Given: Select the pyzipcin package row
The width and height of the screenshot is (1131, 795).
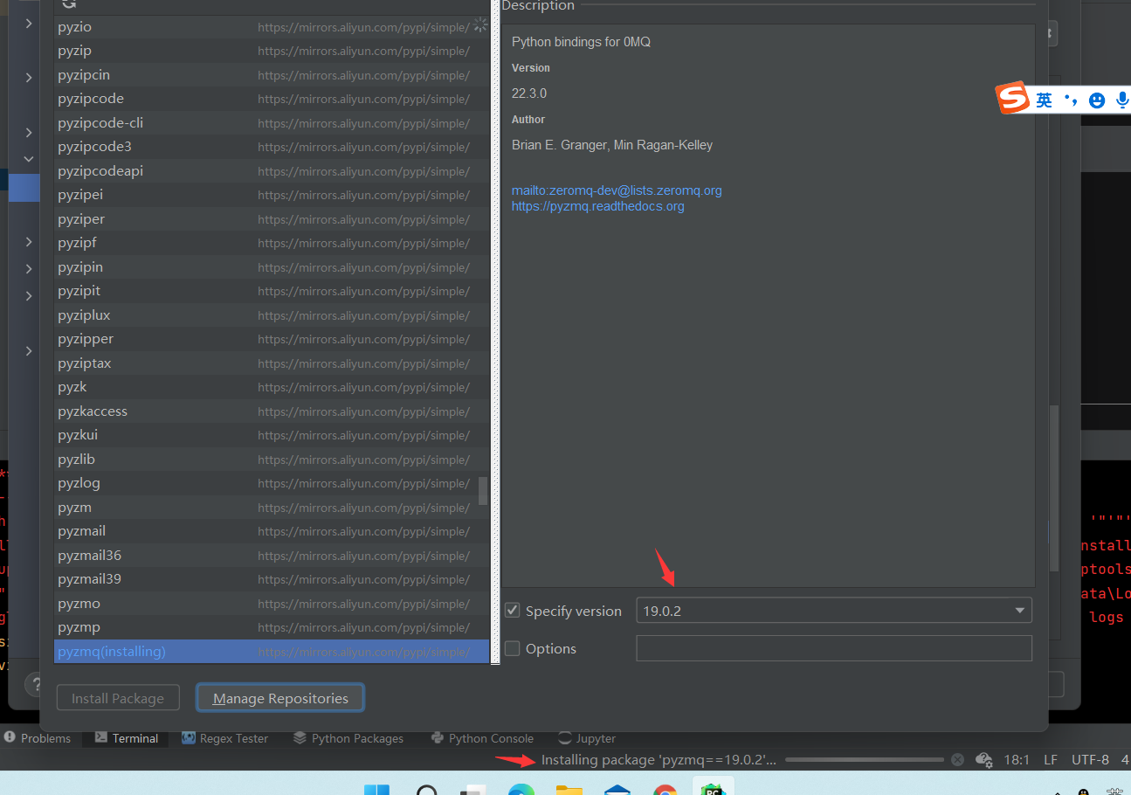Looking at the screenshot, I should [272, 75].
